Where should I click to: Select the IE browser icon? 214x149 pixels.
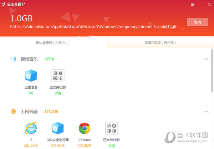click(31, 128)
